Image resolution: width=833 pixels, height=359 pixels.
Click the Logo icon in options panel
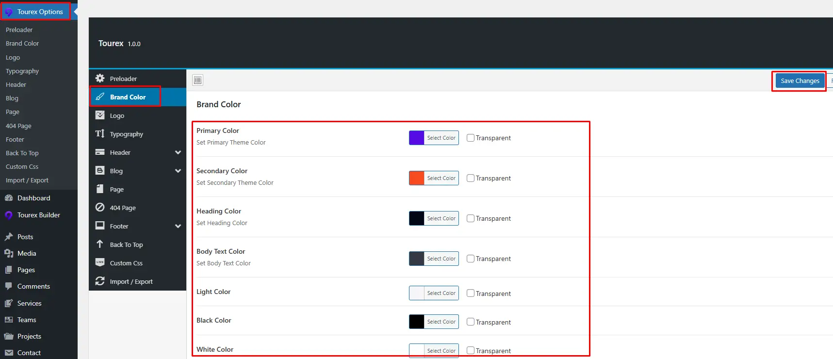click(100, 115)
